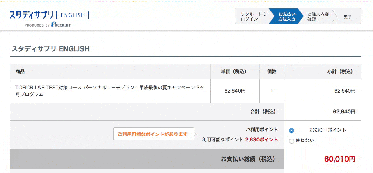Click the RECRUIT logo under the header
Image resolution: width=373 pixels, height=173 pixels.
click(61, 25)
